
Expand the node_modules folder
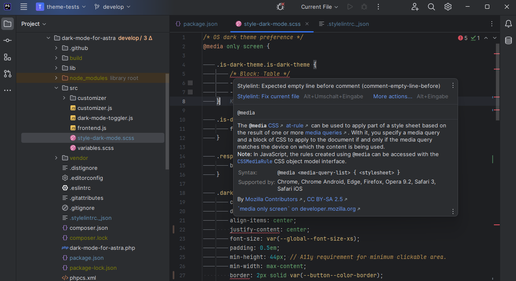tap(56, 78)
